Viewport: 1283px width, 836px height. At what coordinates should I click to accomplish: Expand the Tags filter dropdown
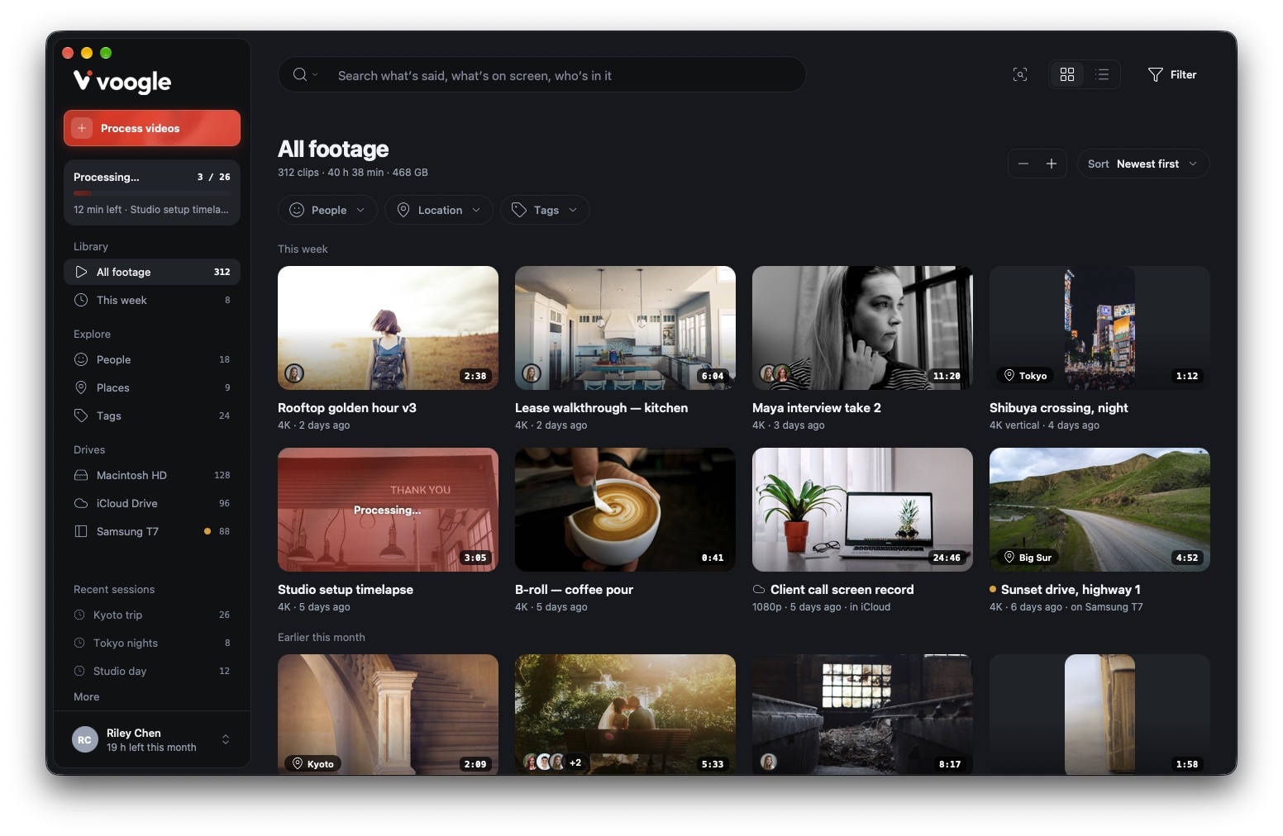545,210
